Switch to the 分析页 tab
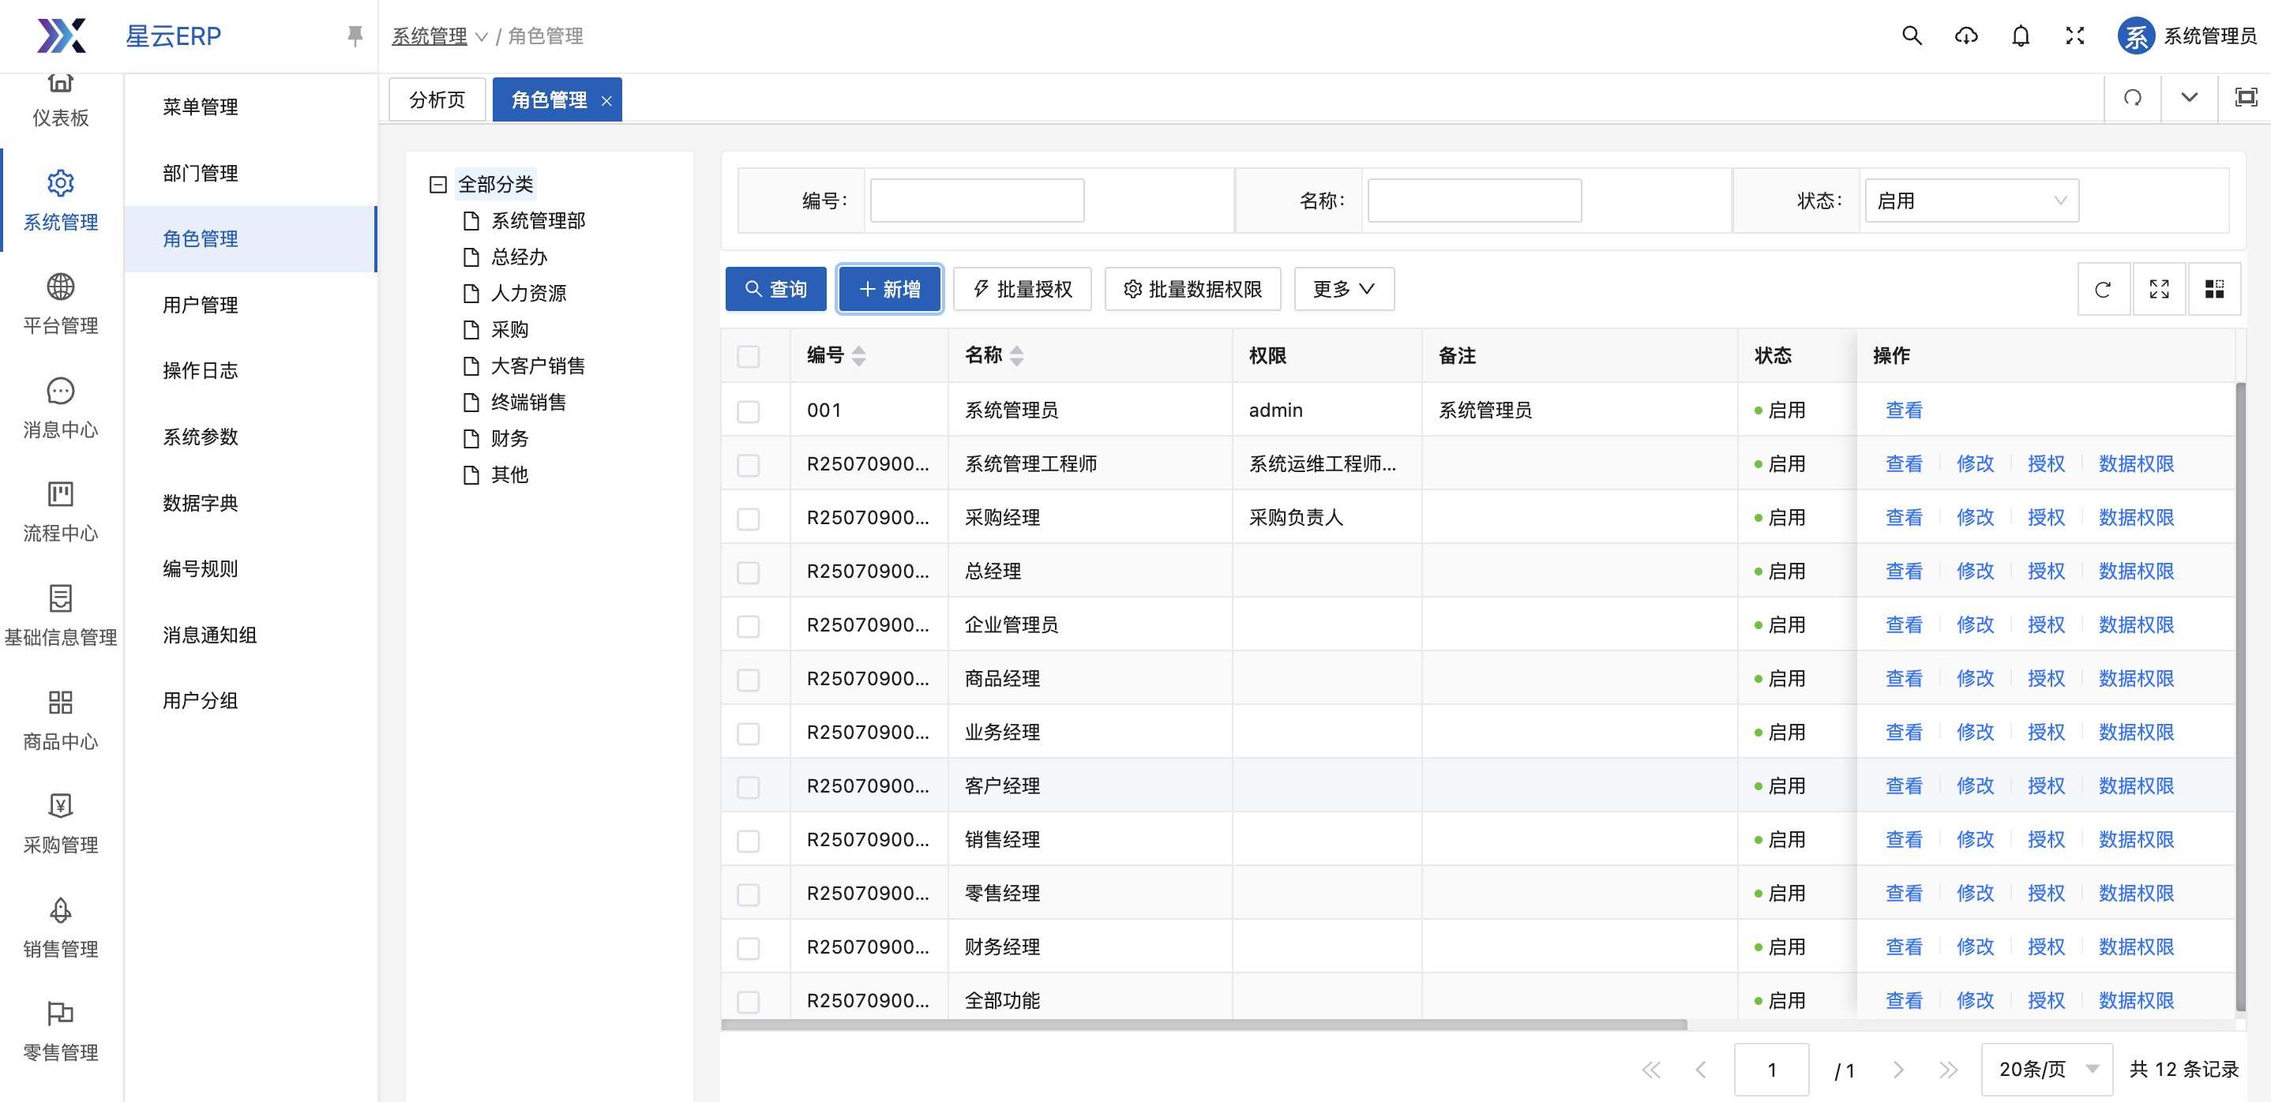The image size is (2271, 1102). tap(437, 99)
